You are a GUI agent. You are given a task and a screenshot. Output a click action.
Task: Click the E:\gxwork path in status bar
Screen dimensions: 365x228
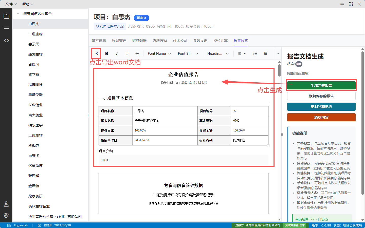tap(21, 225)
